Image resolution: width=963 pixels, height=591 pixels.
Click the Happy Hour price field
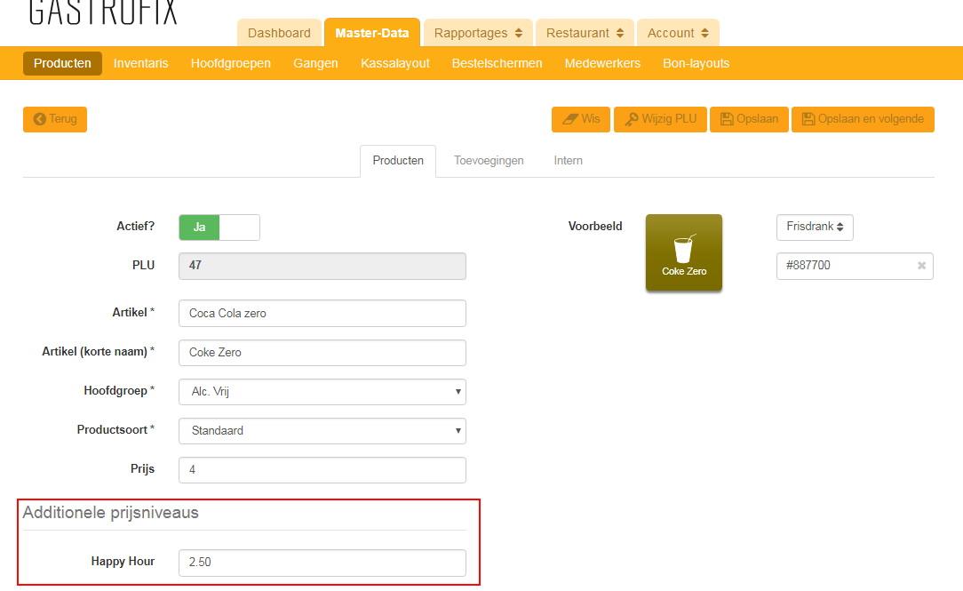[x=322, y=563]
